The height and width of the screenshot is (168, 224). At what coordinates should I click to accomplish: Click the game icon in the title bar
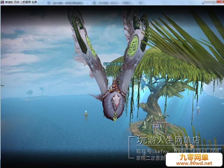[2, 2]
